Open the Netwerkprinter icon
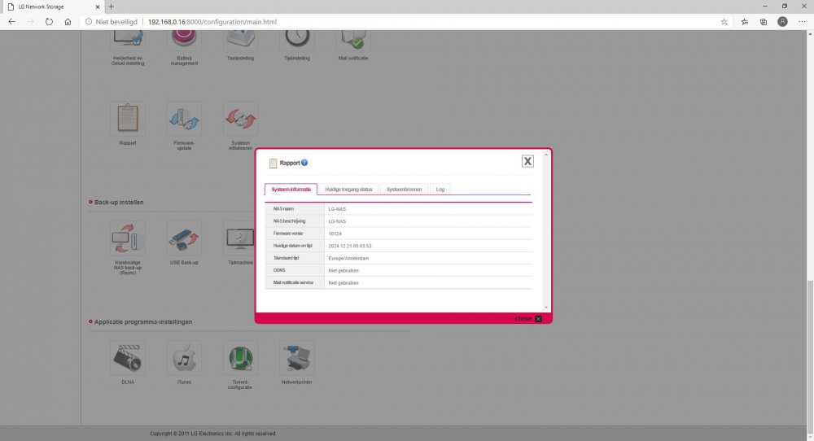 point(296,358)
